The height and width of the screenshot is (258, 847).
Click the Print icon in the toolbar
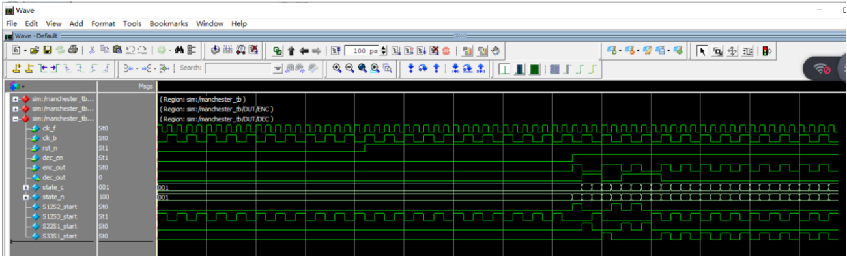[73, 50]
